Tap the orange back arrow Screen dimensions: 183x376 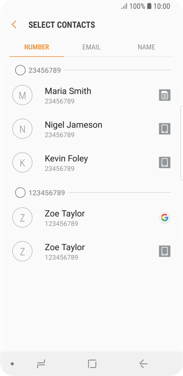(14, 24)
